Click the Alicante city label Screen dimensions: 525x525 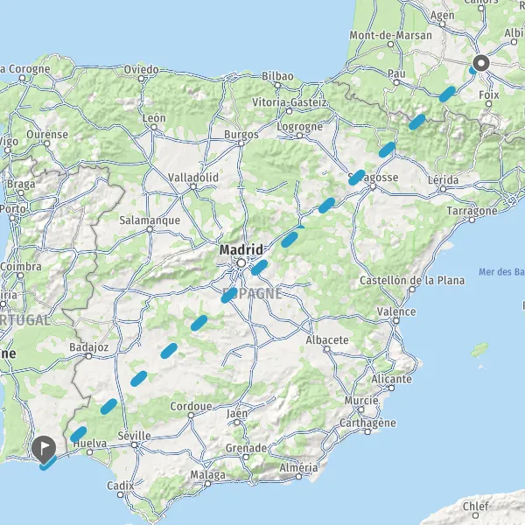tap(391, 379)
